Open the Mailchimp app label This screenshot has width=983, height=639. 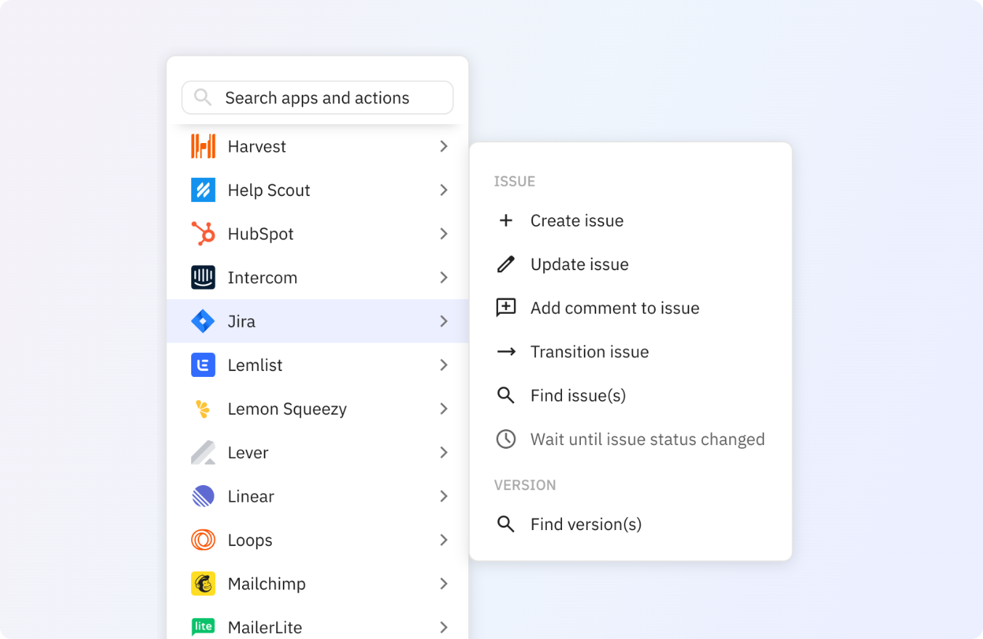267,584
